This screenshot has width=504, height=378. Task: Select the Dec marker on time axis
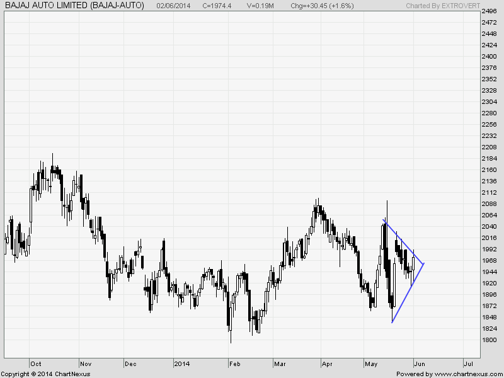tap(130, 364)
